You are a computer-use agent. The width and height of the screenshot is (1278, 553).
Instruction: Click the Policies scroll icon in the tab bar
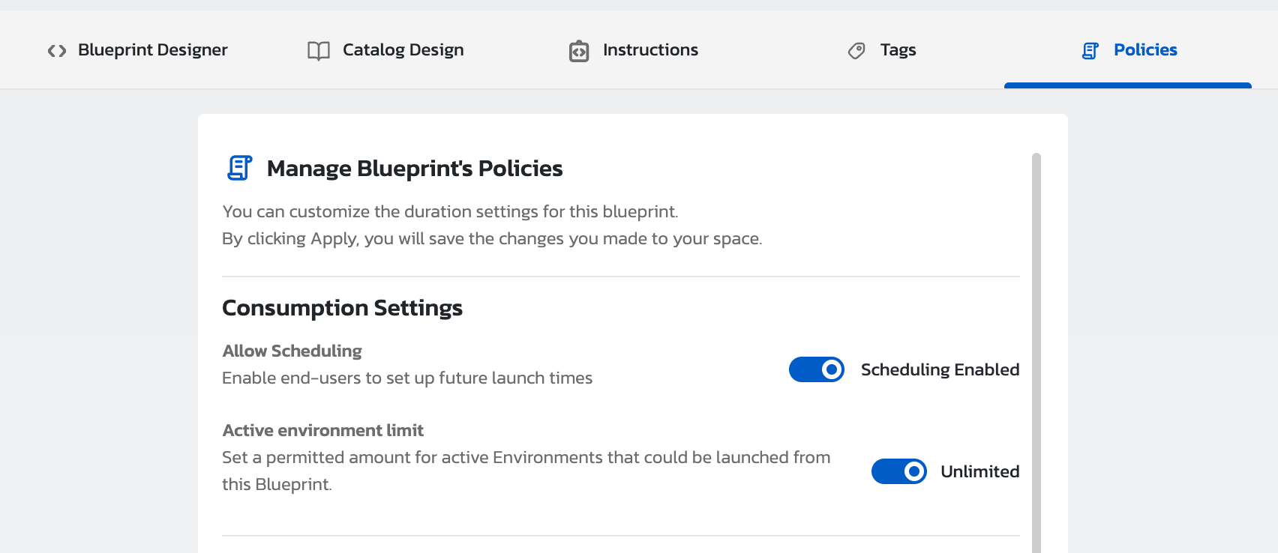(x=1090, y=50)
